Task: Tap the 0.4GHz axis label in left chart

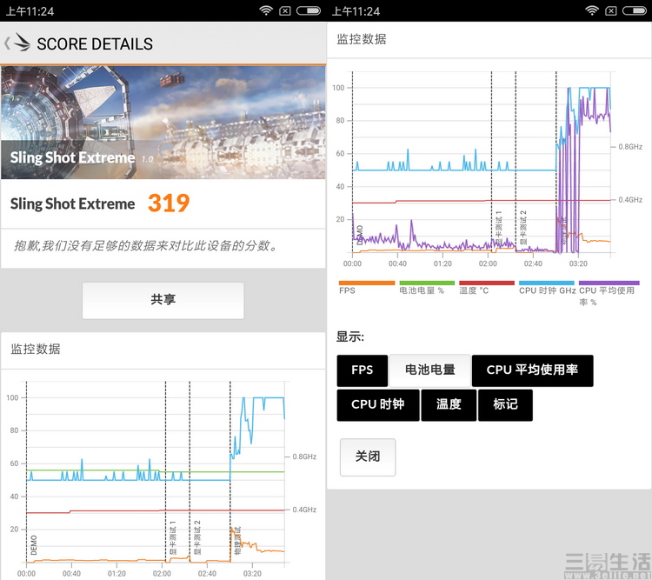Action: [x=304, y=510]
